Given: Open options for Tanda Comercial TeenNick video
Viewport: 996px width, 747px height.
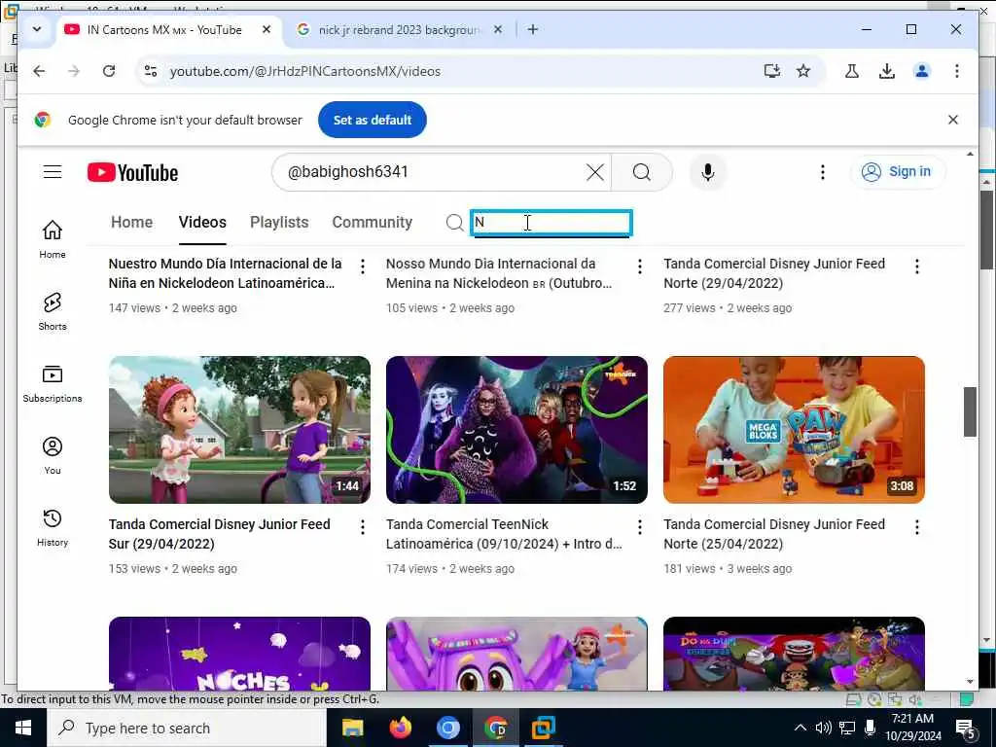Looking at the screenshot, I should (x=640, y=526).
